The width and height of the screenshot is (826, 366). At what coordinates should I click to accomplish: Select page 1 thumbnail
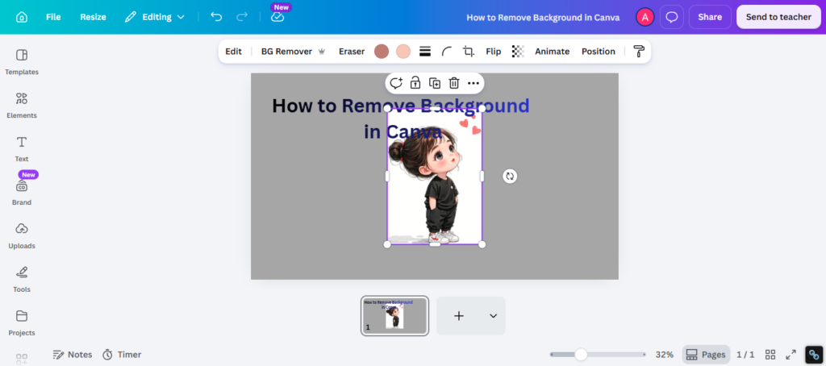pyautogui.click(x=394, y=315)
